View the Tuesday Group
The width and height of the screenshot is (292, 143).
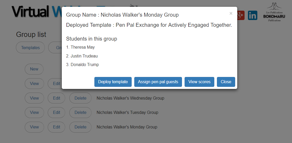point(34,113)
